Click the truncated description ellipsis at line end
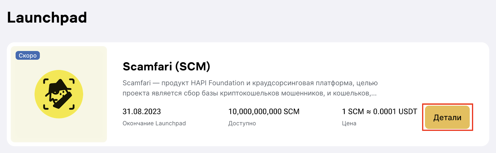The width and height of the screenshot is (496, 153). tap(374, 94)
